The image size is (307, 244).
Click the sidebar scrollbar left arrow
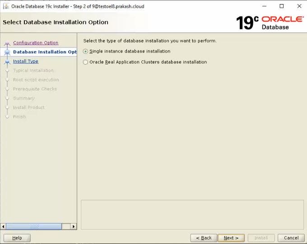[3, 226]
